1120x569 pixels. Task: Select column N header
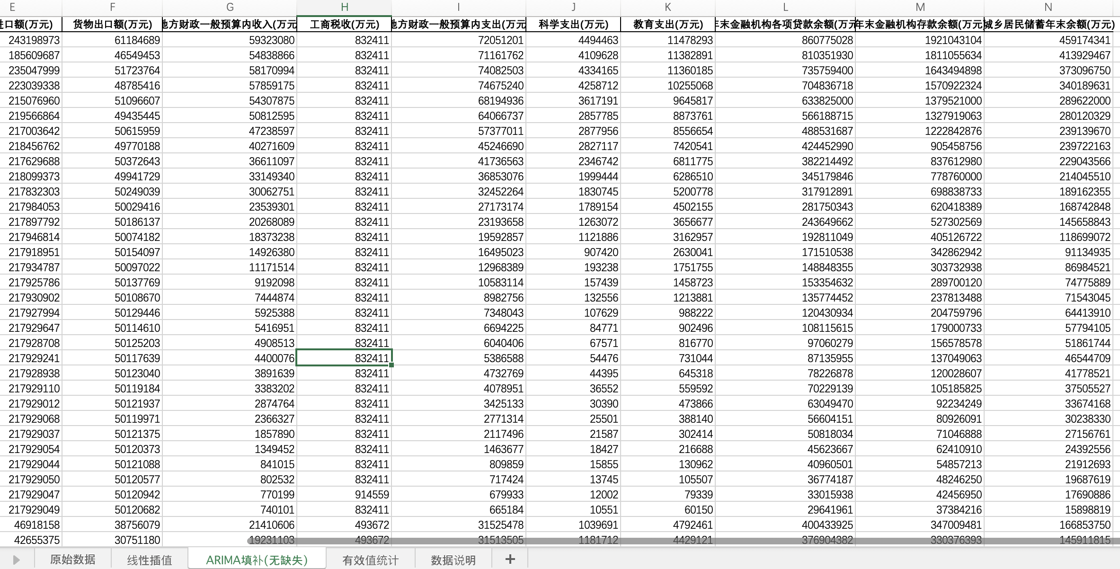click(1048, 7)
